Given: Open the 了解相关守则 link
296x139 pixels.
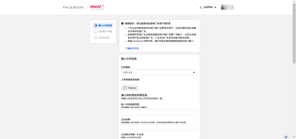Looking at the screenshot, I should click(132, 48).
